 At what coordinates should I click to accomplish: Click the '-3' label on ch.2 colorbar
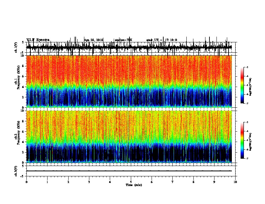click(247, 122)
